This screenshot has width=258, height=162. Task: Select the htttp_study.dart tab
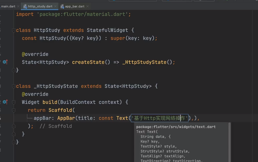click(40, 6)
